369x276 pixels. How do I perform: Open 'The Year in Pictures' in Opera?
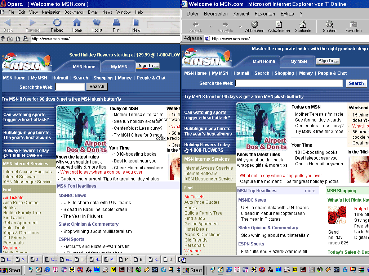(83, 216)
